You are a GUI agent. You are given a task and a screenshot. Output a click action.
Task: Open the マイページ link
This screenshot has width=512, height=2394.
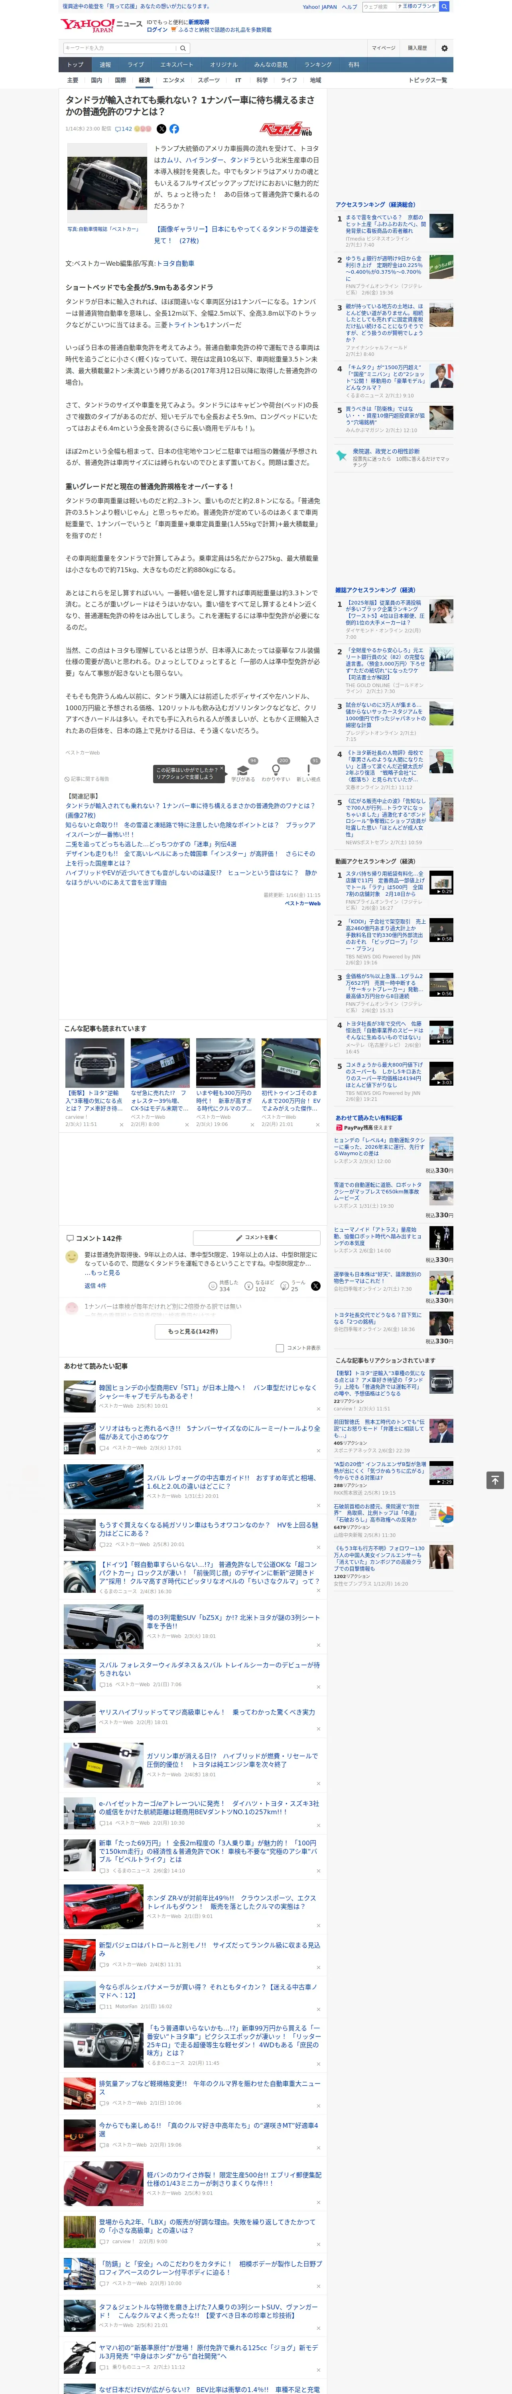click(x=384, y=48)
